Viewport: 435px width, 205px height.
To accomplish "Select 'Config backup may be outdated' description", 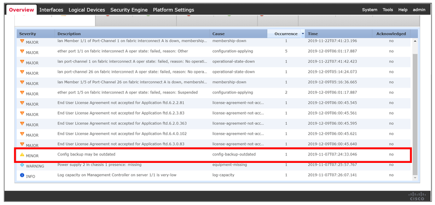I will (86, 154).
